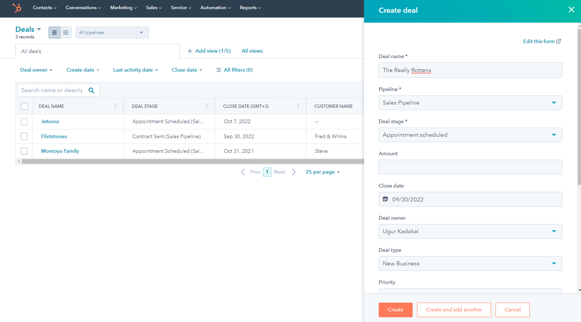The image size is (581, 322).
Task: Tick the Flintstones row checkbox
Action: [24, 136]
